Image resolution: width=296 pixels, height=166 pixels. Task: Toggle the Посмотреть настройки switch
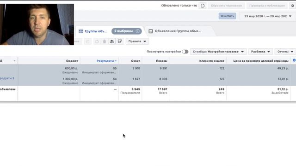[x=185, y=52]
